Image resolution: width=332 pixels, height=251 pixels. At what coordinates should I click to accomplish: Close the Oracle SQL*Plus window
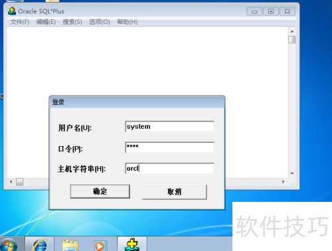pos(288,11)
